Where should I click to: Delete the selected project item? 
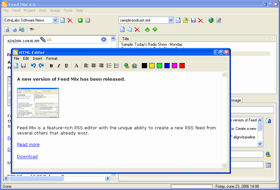click(137, 30)
